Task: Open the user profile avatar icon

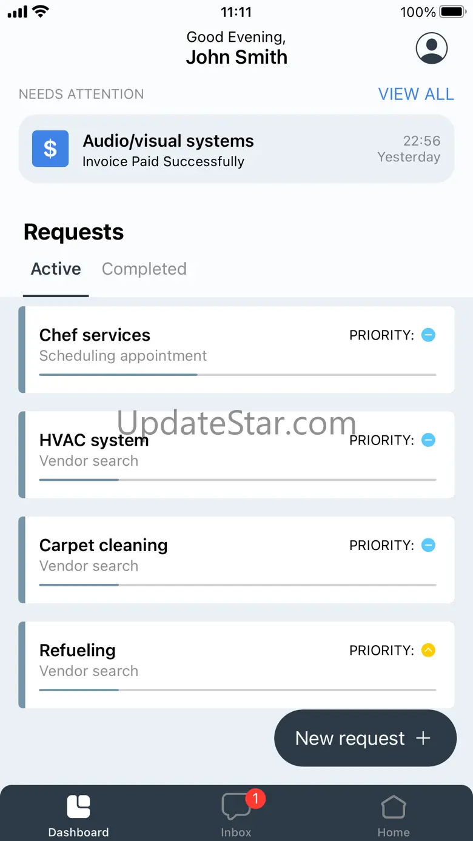Action: [x=431, y=49]
